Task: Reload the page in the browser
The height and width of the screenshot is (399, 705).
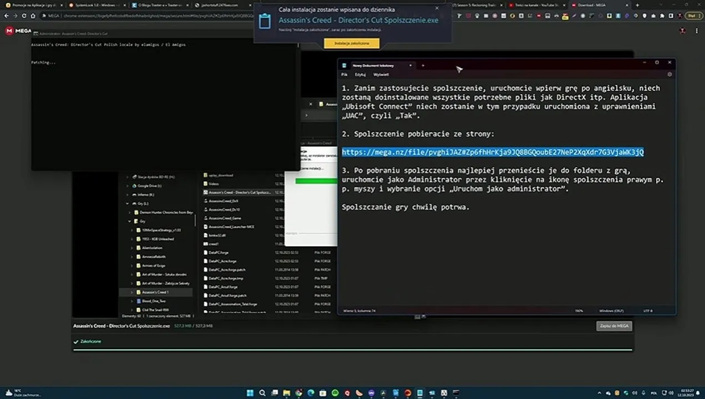Action: click(x=24, y=16)
